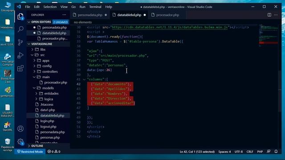Screen dimensions: 285x160
Task: Open the Edit menu
Action: point(37,7)
